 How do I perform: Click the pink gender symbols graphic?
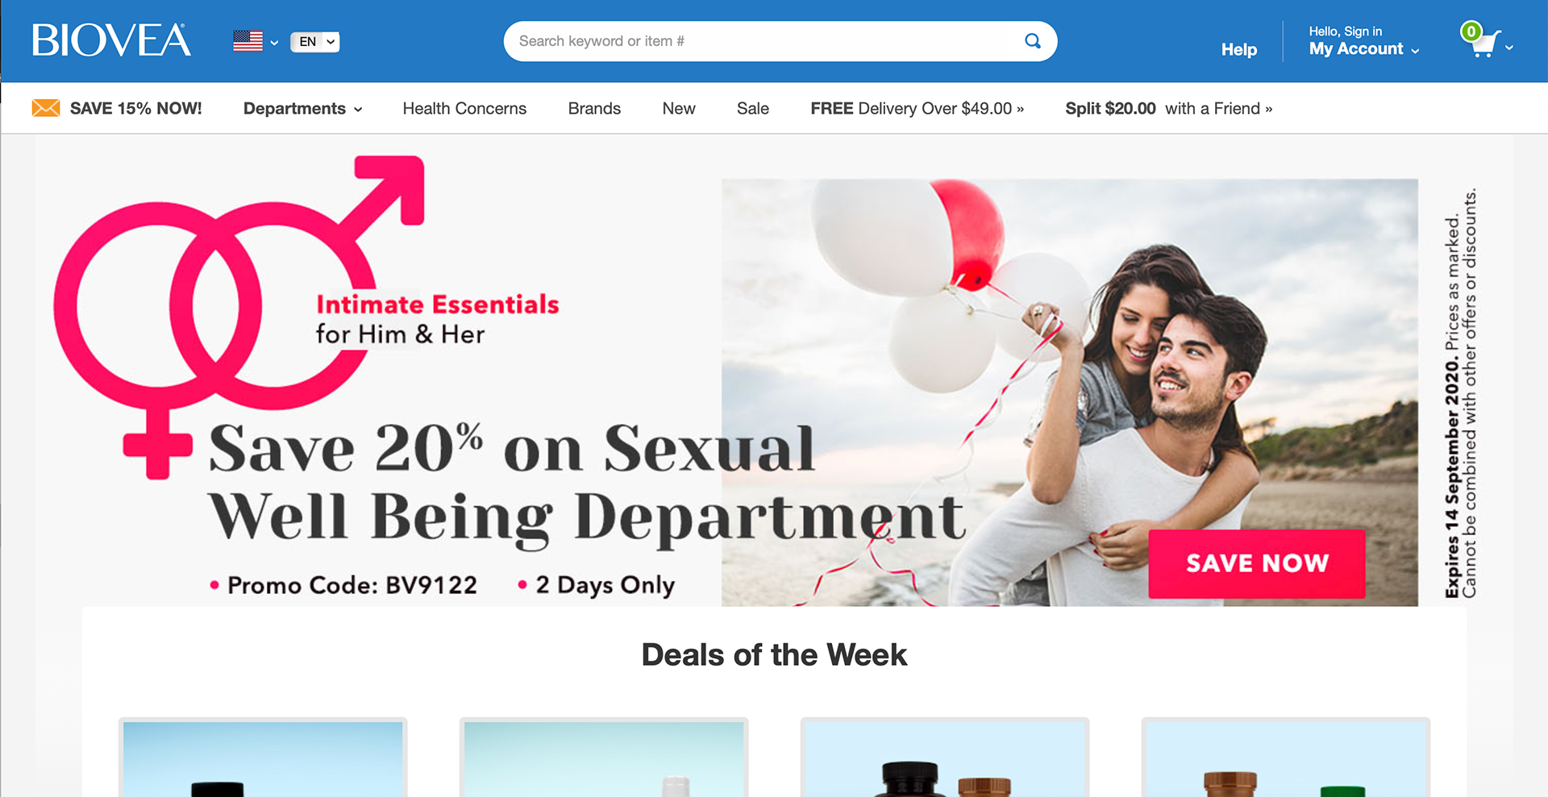pos(239,317)
